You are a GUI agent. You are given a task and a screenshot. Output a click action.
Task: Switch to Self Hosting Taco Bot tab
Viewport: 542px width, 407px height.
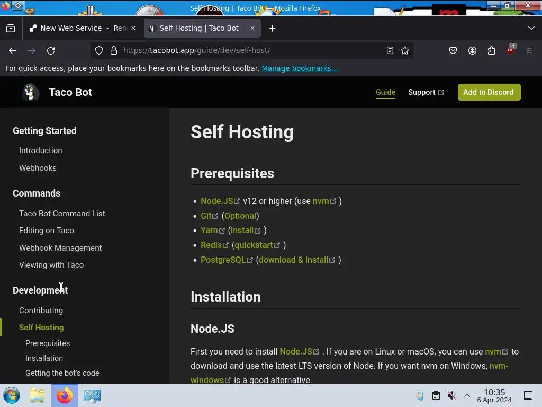point(202,29)
